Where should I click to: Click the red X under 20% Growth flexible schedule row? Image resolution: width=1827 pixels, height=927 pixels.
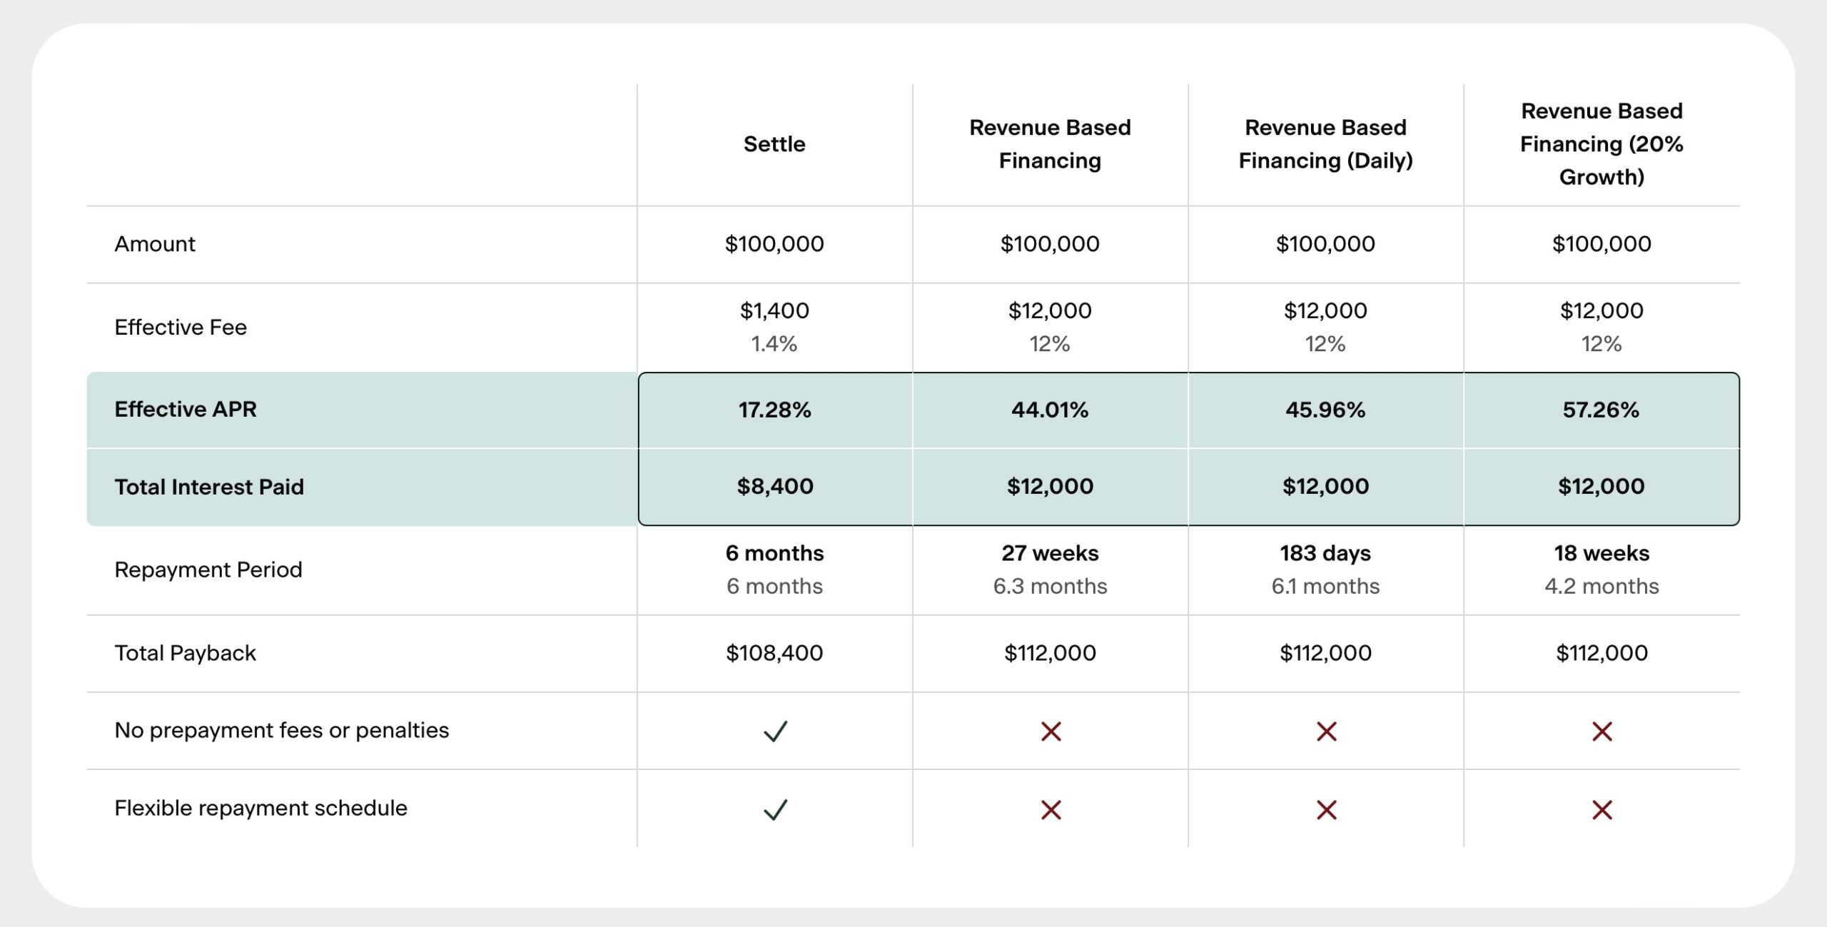tap(1601, 810)
